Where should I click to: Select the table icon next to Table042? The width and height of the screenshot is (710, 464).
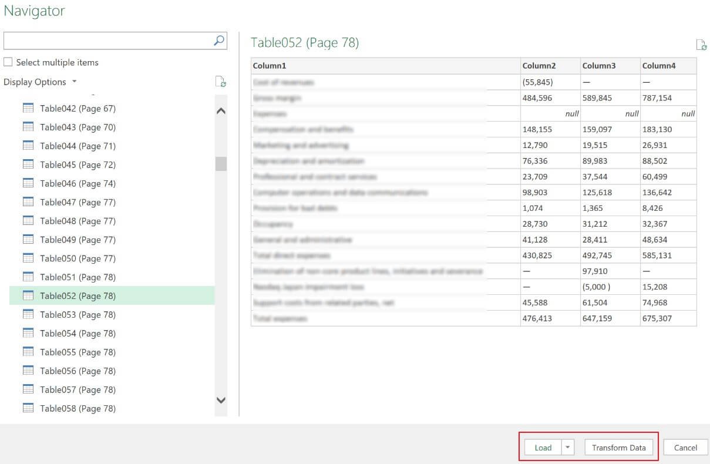pyautogui.click(x=28, y=108)
